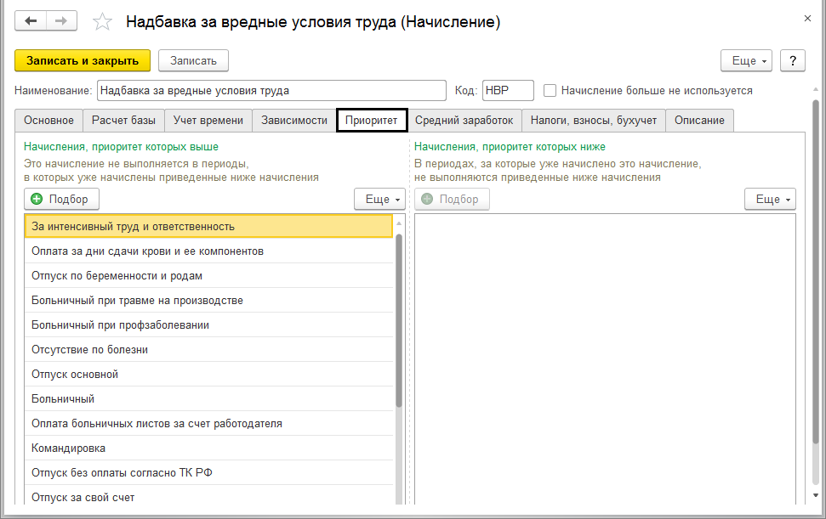Switch to the Основное tab
The image size is (826, 519).
49,121
